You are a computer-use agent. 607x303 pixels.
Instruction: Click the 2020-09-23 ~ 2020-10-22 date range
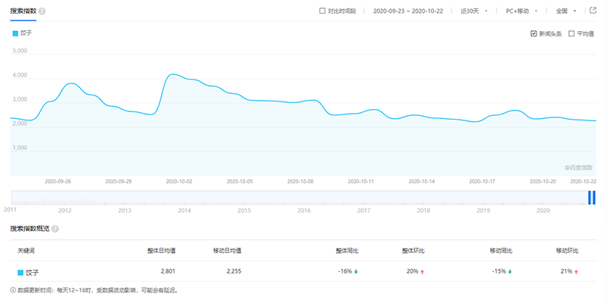(x=411, y=11)
